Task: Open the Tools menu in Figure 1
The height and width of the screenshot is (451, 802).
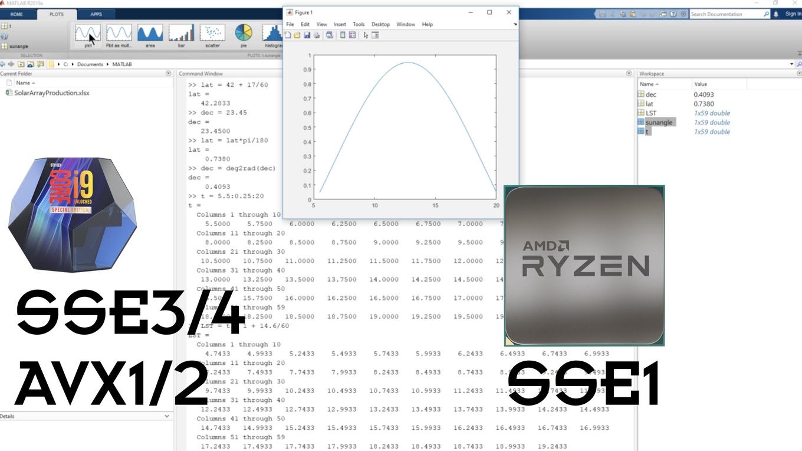Action: (x=359, y=24)
